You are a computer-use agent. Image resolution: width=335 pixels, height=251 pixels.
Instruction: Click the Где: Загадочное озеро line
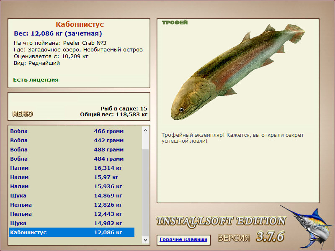(x=78, y=50)
